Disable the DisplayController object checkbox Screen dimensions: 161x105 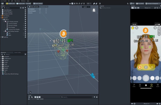(x=25, y=14)
